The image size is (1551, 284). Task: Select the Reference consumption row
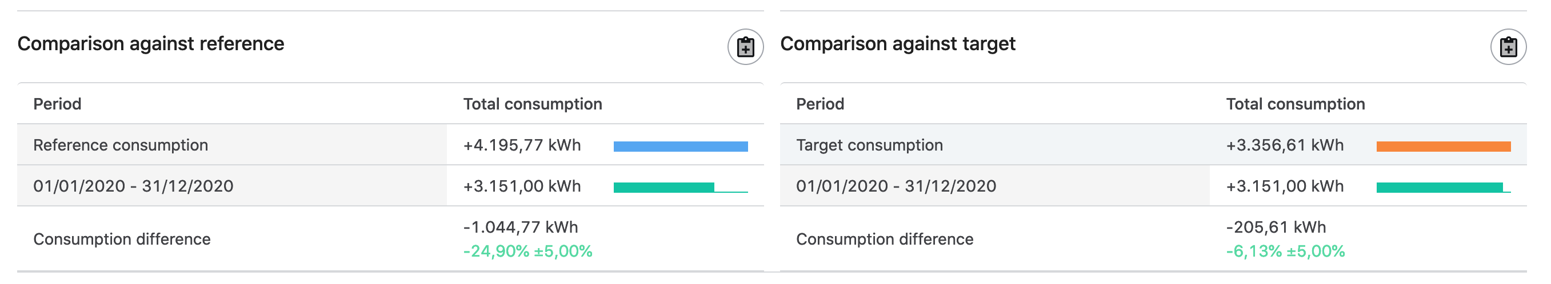tap(390, 145)
